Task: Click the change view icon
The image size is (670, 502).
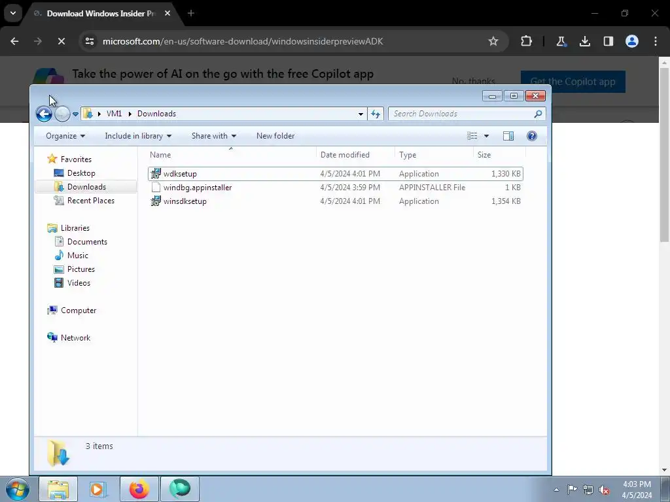Action: click(472, 136)
